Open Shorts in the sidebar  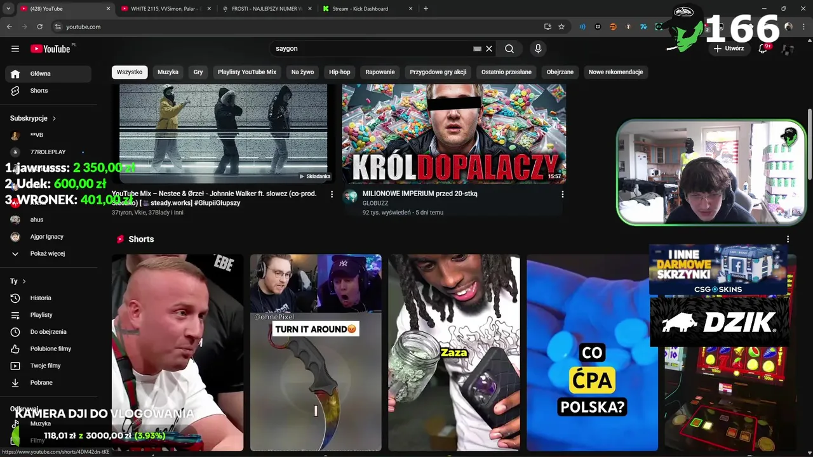click(48, 91)
